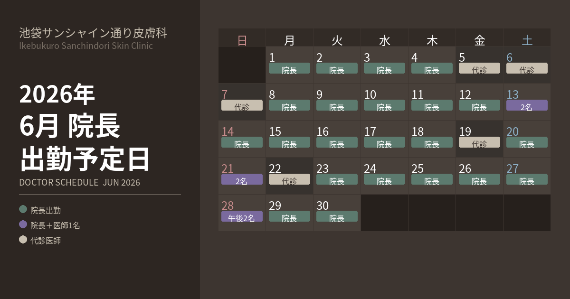Select the 院長 badge on June 1
The image size is (570, 299).
click(x=289, y=68)
